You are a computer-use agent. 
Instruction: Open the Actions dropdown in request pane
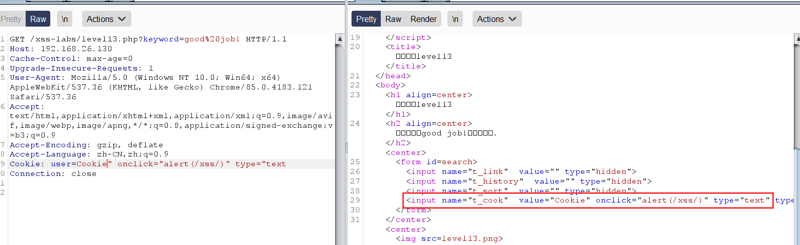click(106, 19)
